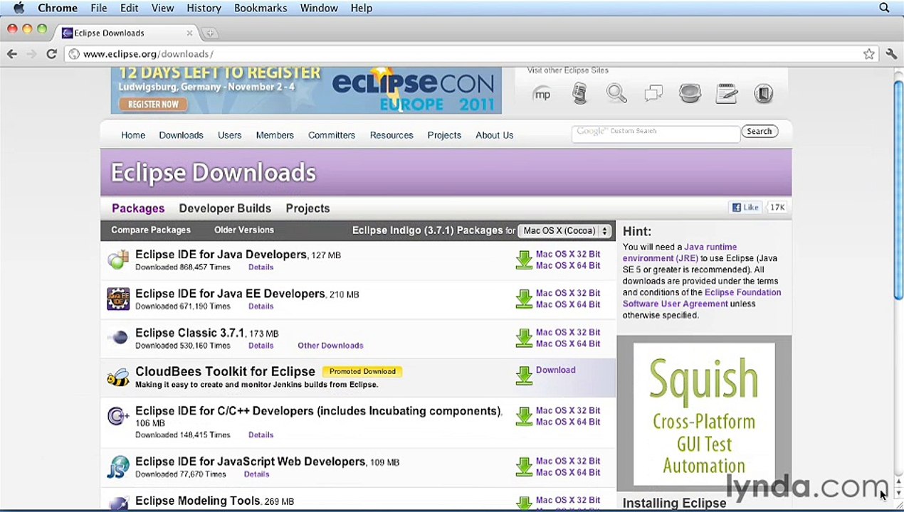Click the browser back arrow

12,54
